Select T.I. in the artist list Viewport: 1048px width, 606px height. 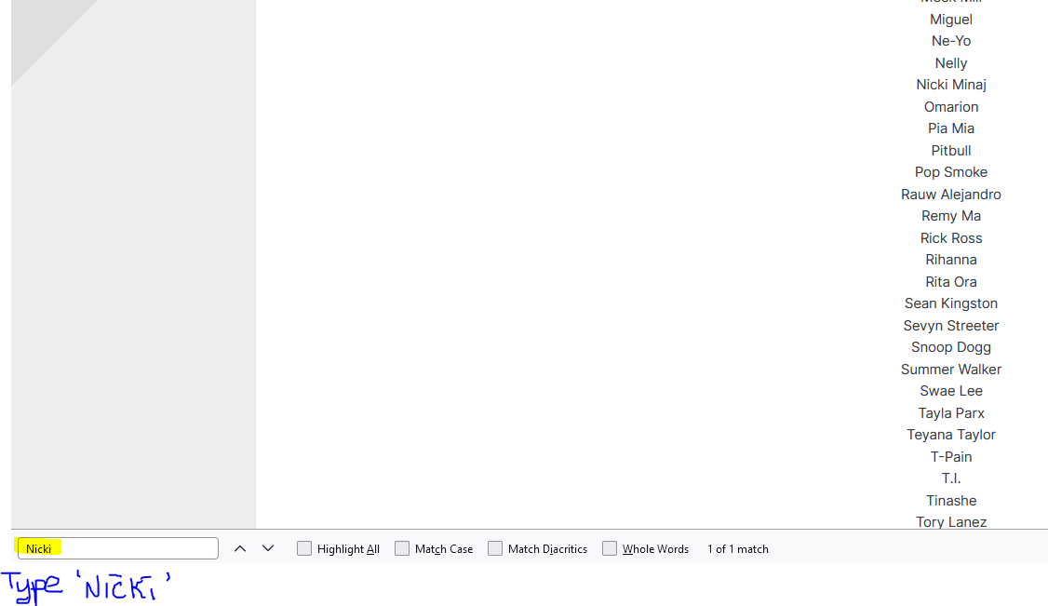point(951,478)
